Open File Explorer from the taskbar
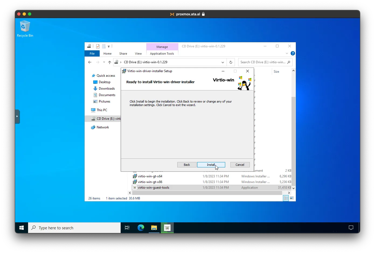The width and height of the screenshot is (375, 253). click(x=154, y=228)
